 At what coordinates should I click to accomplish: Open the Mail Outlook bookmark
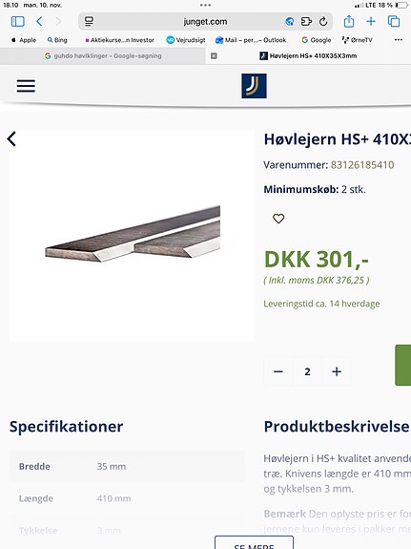251,40
